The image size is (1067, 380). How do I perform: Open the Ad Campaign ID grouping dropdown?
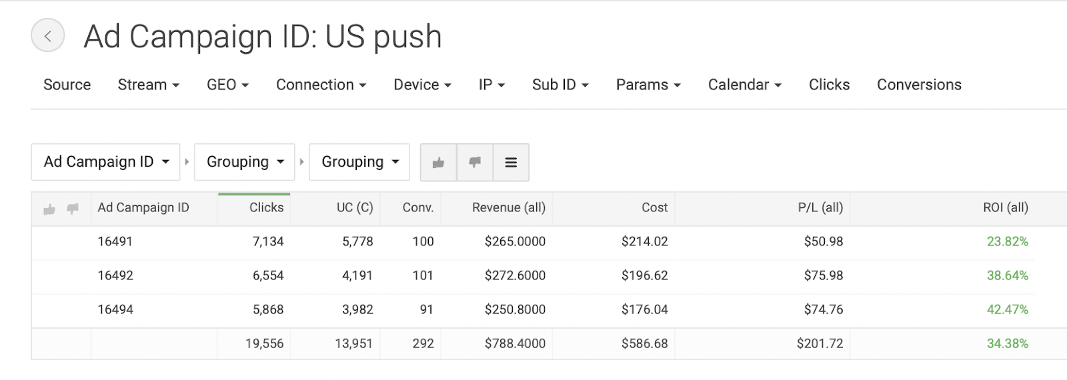[x=105, y=162]
